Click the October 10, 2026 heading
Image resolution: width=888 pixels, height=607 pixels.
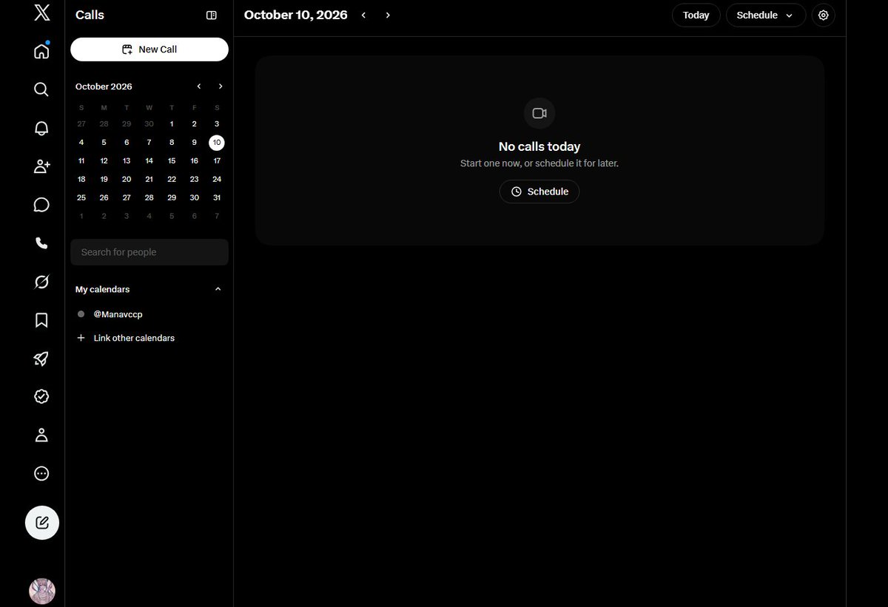click(x=295, y=15)
